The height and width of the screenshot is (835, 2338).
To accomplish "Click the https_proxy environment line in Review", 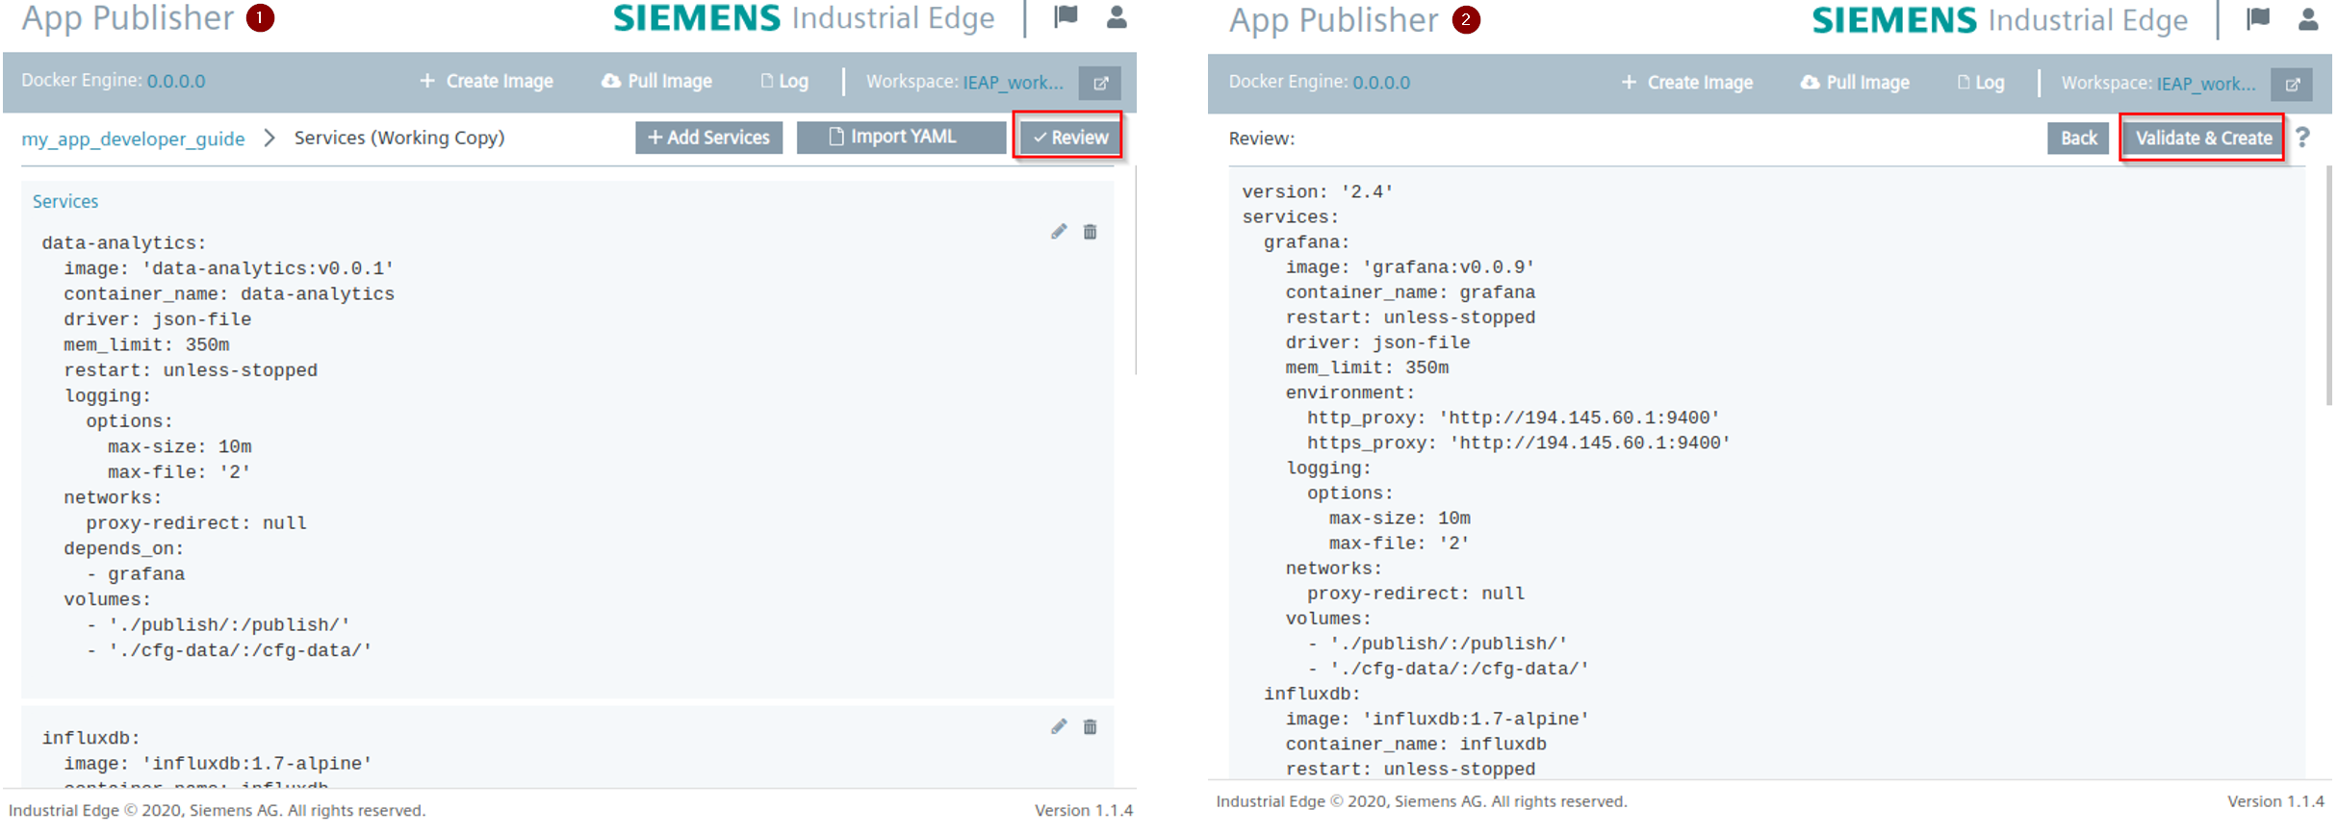I will click(x=1519, y=443).
